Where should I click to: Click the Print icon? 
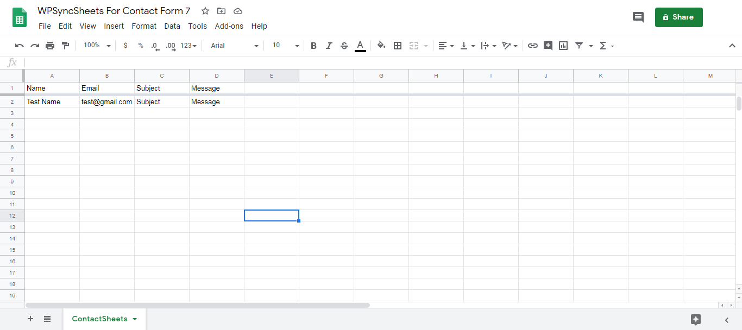click(x=50, y=46)
